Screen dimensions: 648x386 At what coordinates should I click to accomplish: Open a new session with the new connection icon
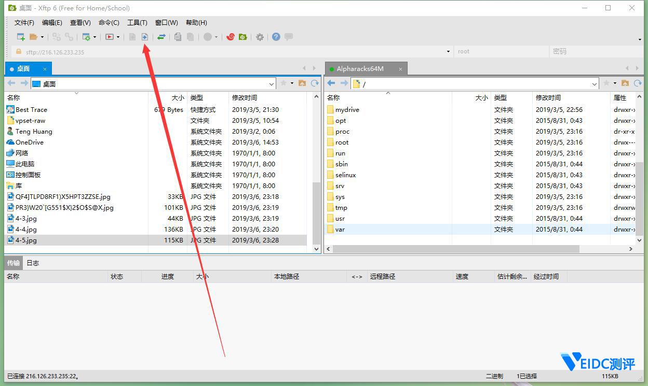point(20,37)
